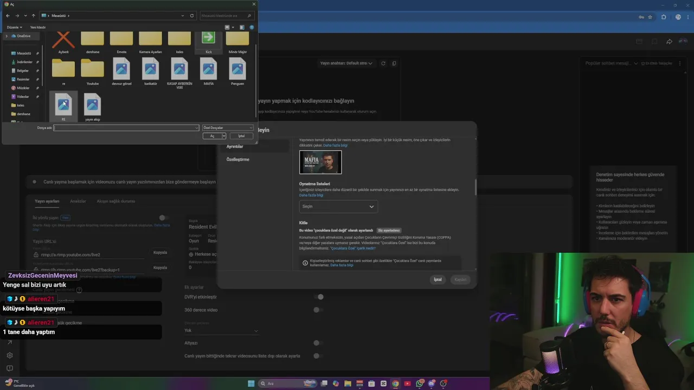Toggle 360 derece video switch

pyautogui.click(x=318, y=310)
